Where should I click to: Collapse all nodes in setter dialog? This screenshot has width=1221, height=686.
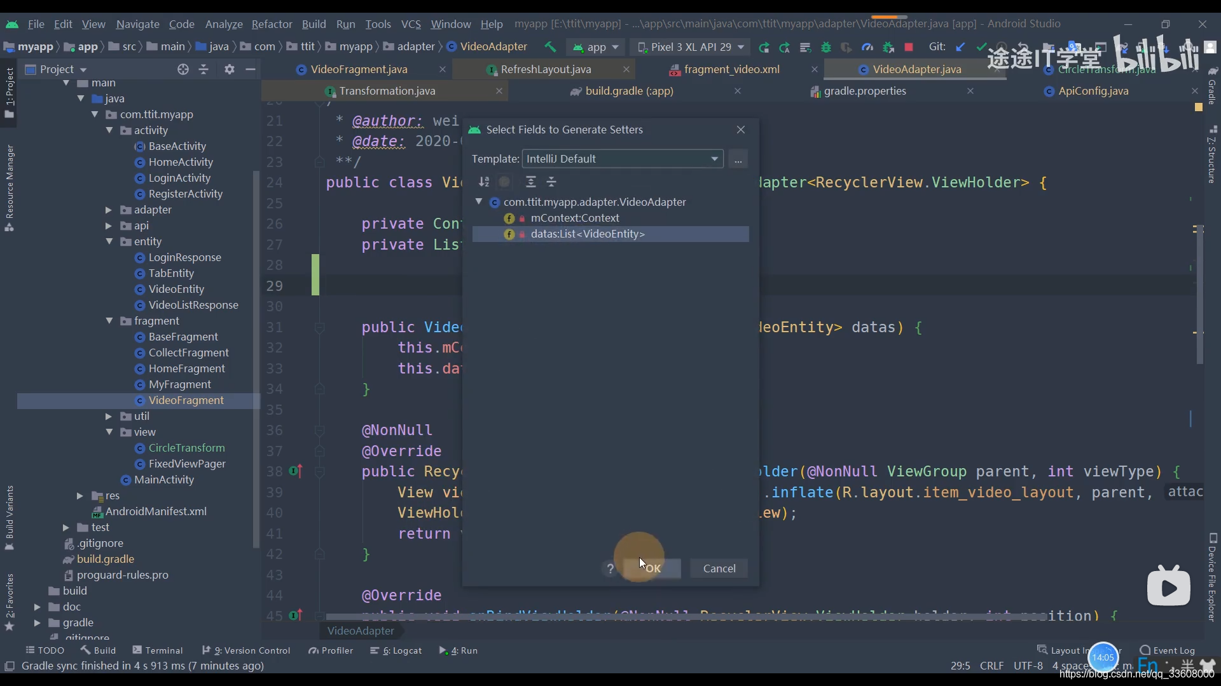(x=551, y=182)
